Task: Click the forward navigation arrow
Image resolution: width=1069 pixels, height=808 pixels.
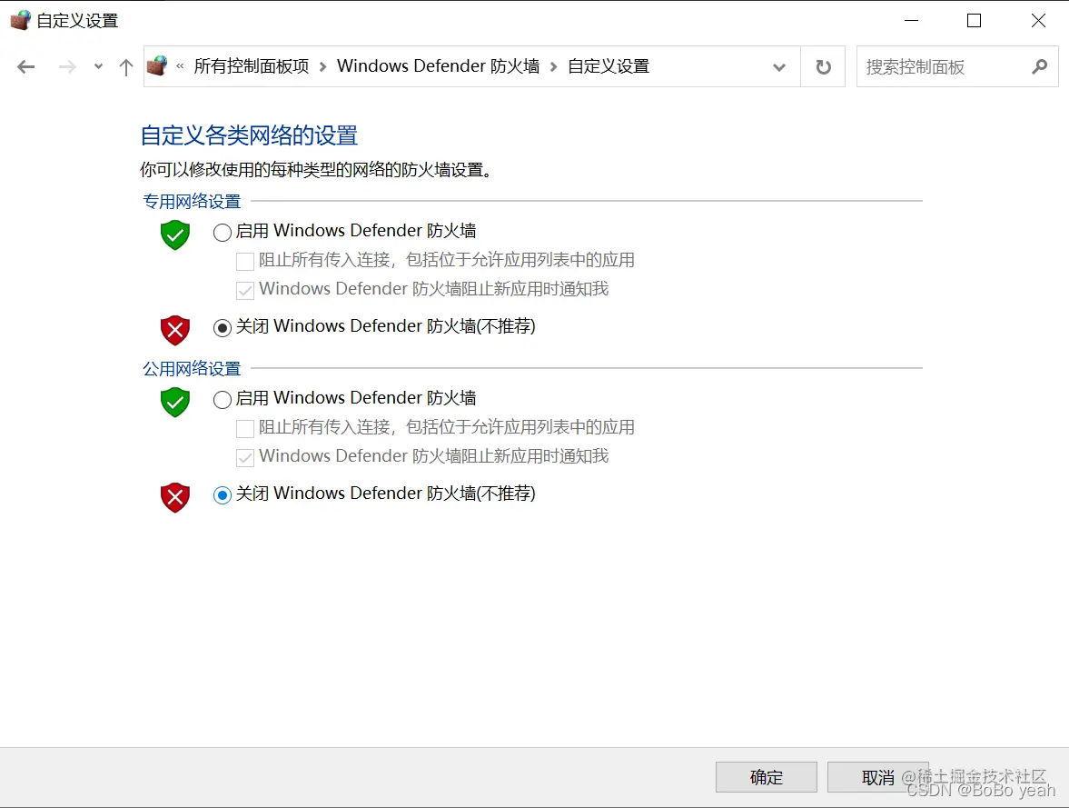Action: [67, 67]
